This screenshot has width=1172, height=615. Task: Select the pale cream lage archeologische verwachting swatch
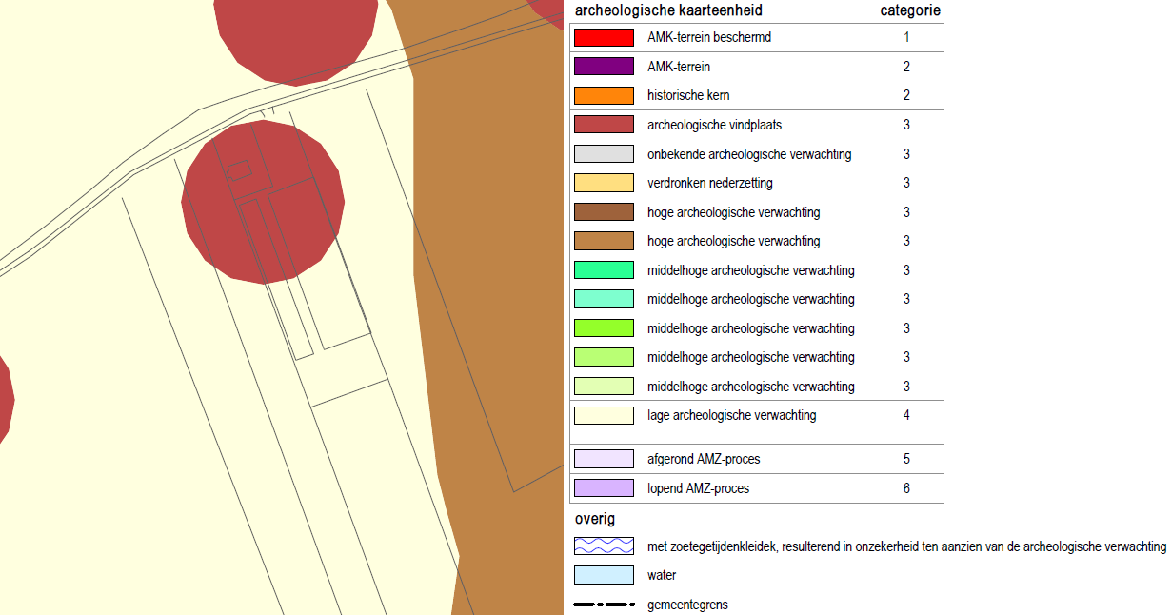pyautogui.click(x=604, y=415)
